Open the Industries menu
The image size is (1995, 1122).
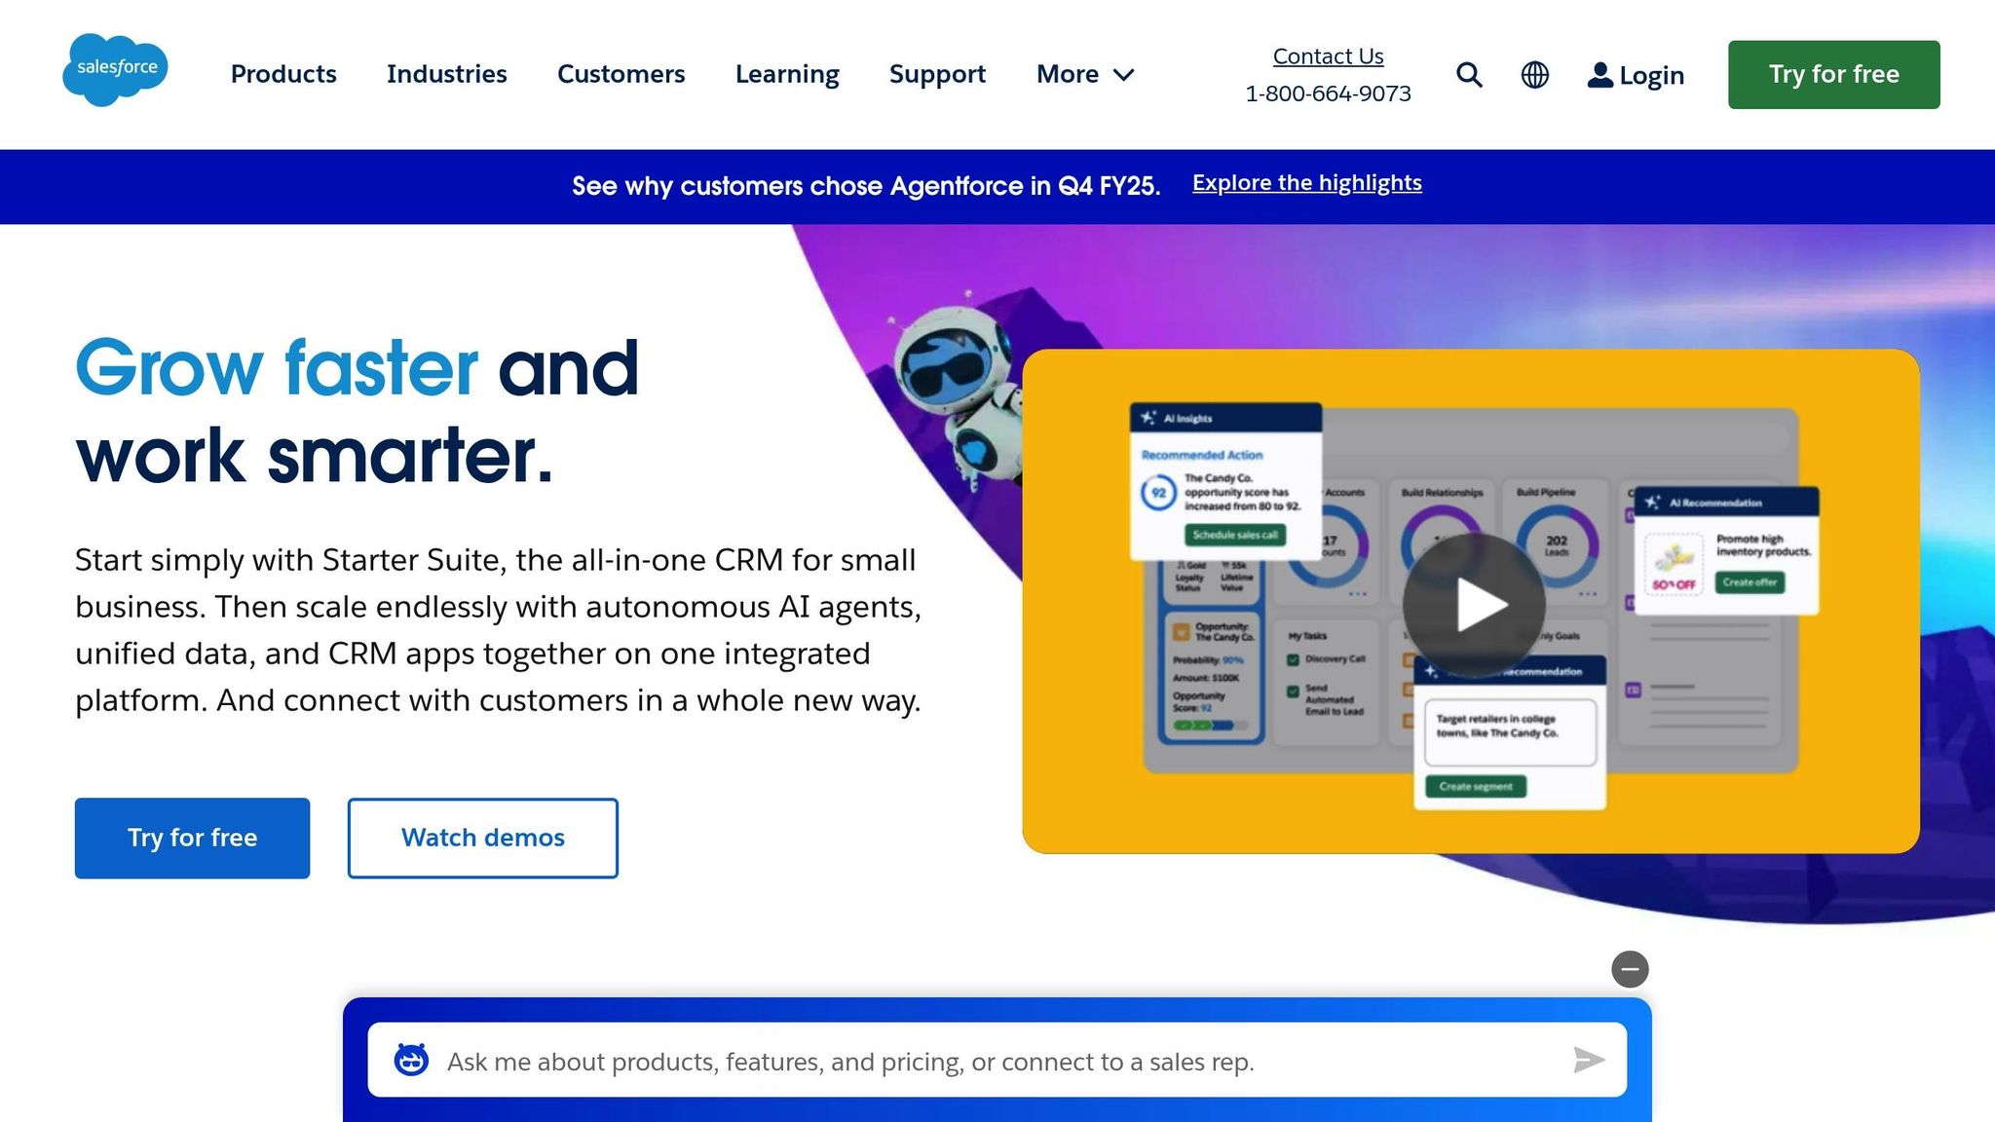pos(446,74)
